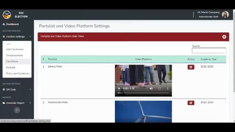Edit the Nacionalista Party entry

[191, 103]
